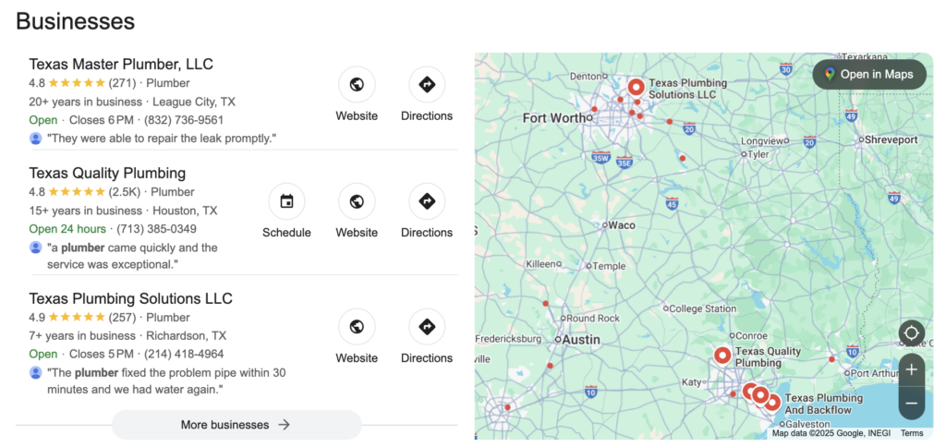Expand More businesses list
This screenshot has height=447, width=946.
tap(236, 425)
